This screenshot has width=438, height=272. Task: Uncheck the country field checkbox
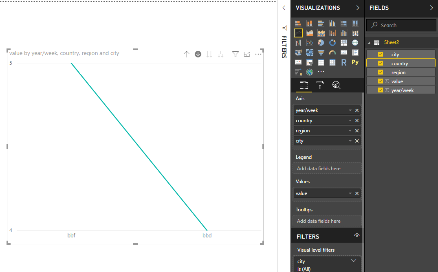pyautogui.click(x=381, y=63)
